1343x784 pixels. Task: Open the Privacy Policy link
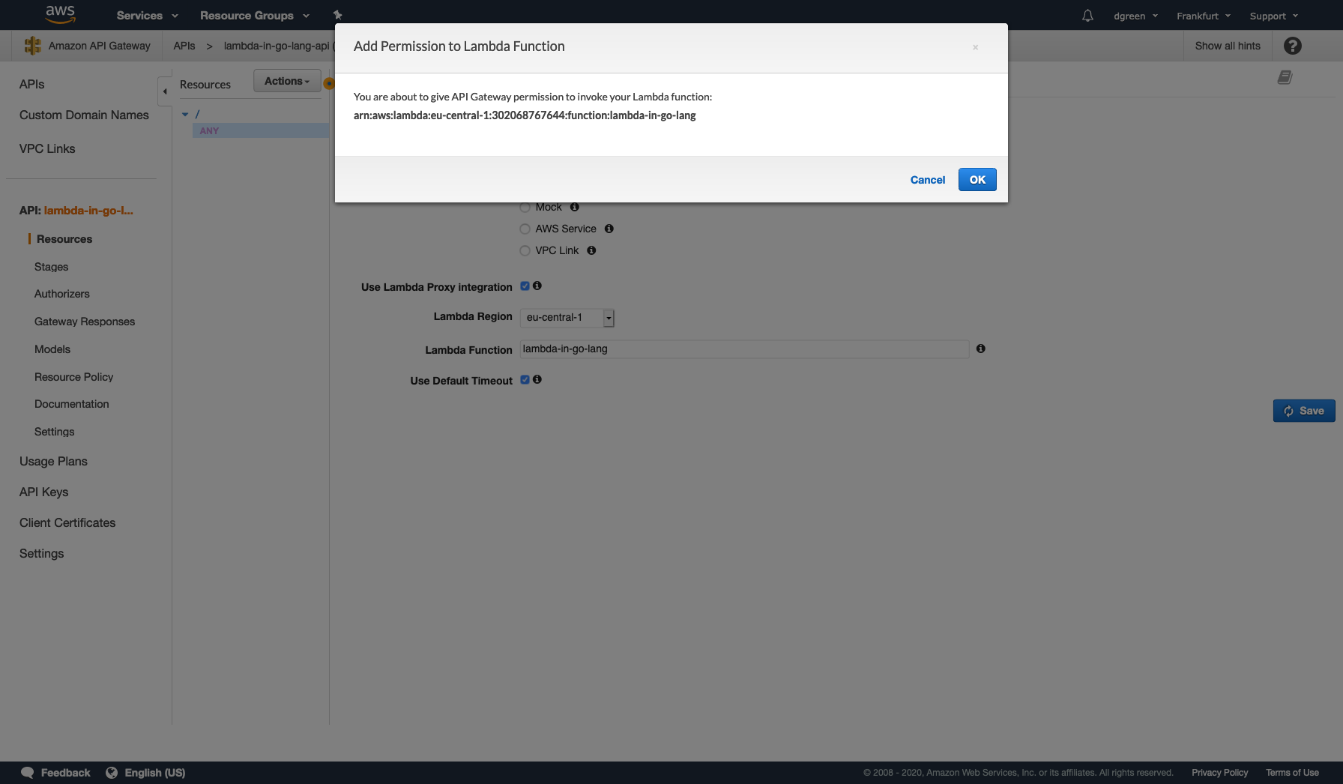[1220, 773]
